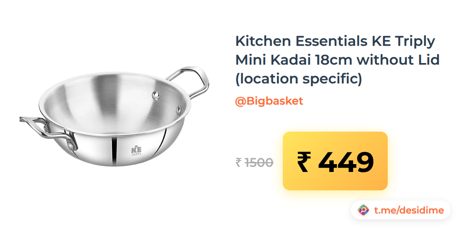Click the Desidime logo icon
The image size is (470, 235).
364,210
